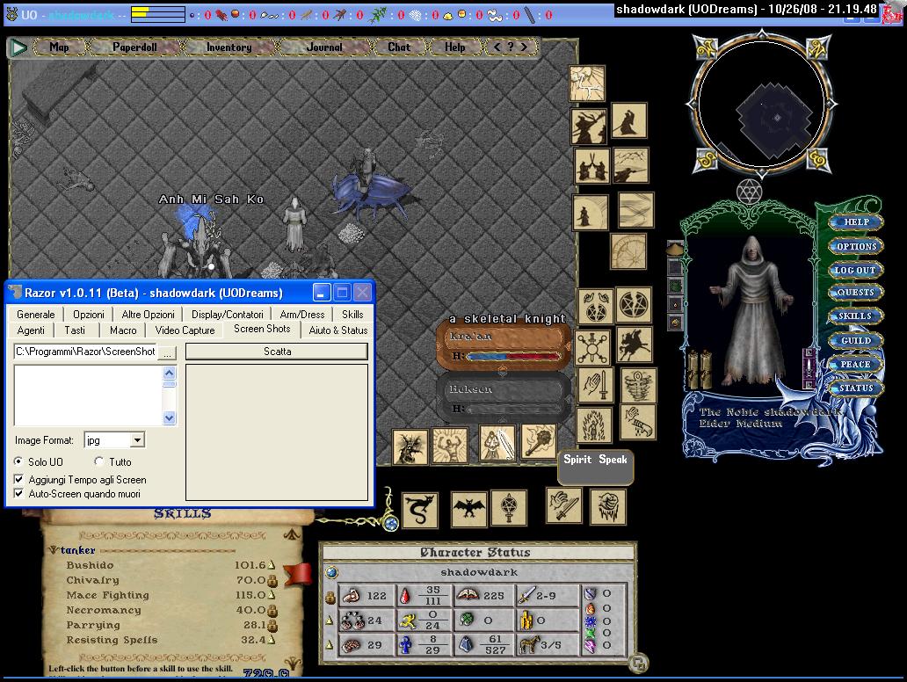Use the hand and sword Chivalry icon

(595, 385)
